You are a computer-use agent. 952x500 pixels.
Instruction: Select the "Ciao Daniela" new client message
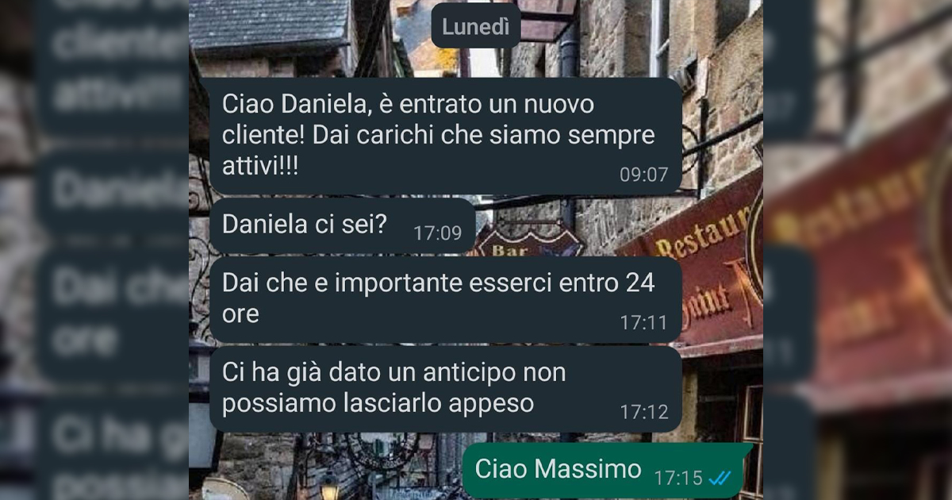coord(445,137)
